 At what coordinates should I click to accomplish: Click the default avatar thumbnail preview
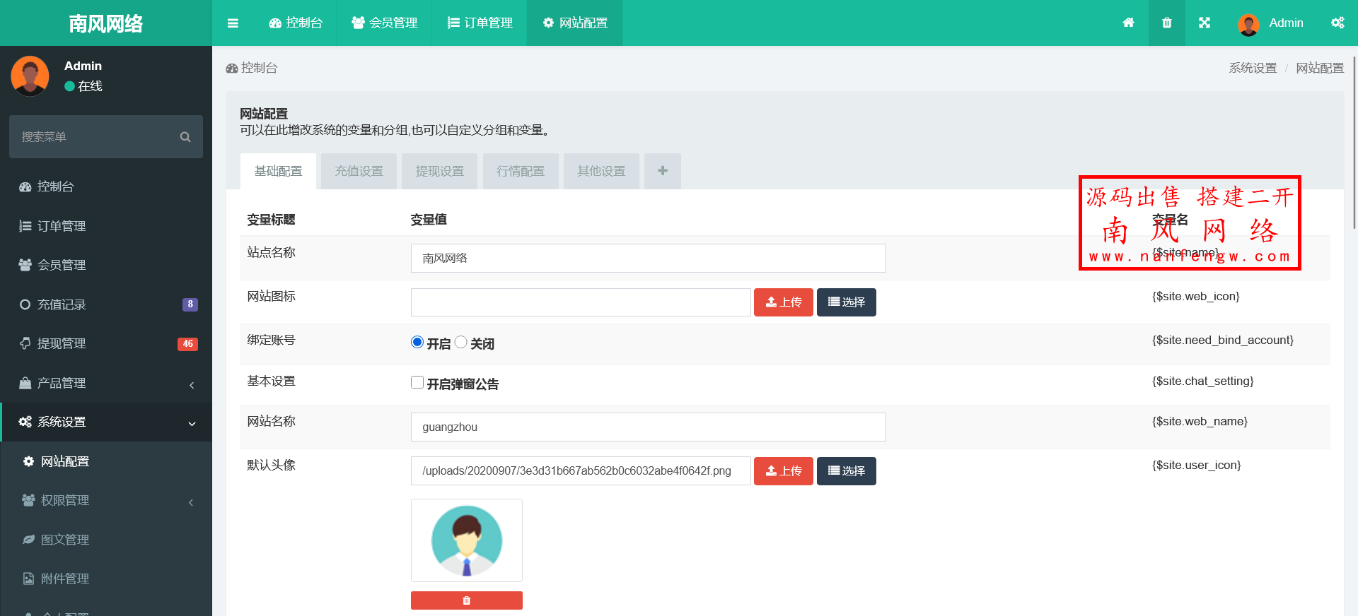[467, 540]
